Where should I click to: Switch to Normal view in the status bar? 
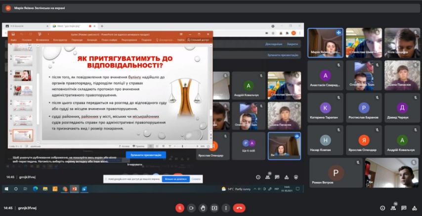pos(150,146)
